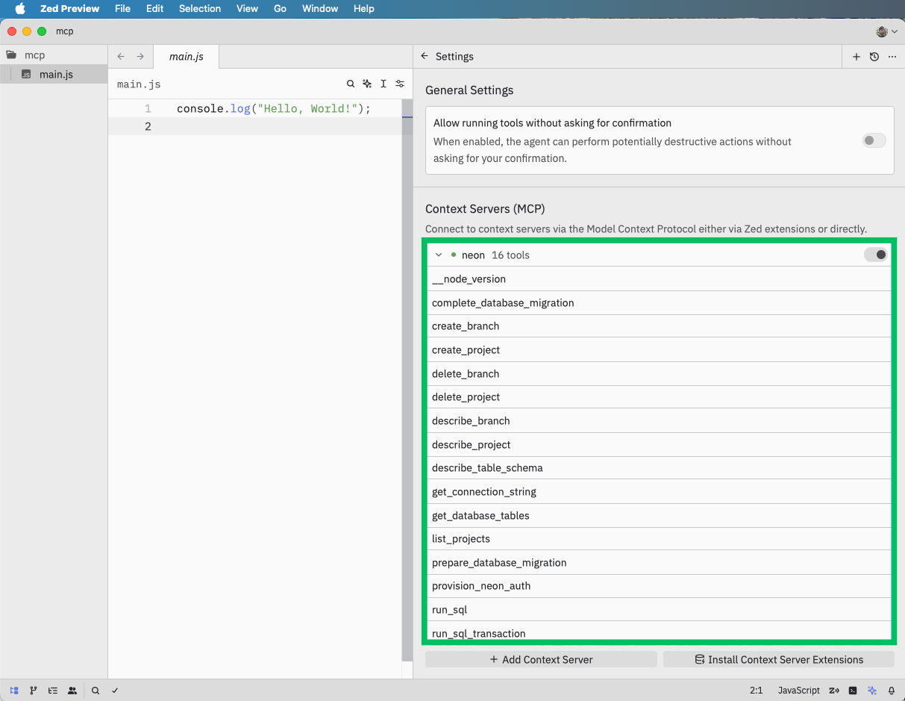This screenshot has height=701, width=905.
Task: Toggle the project panel icon
Action: [14, 691]
